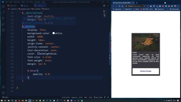The height and width of the screenshot is (102, 181).
Task: Open Chrome's three-dot menu
Action: 178,6
